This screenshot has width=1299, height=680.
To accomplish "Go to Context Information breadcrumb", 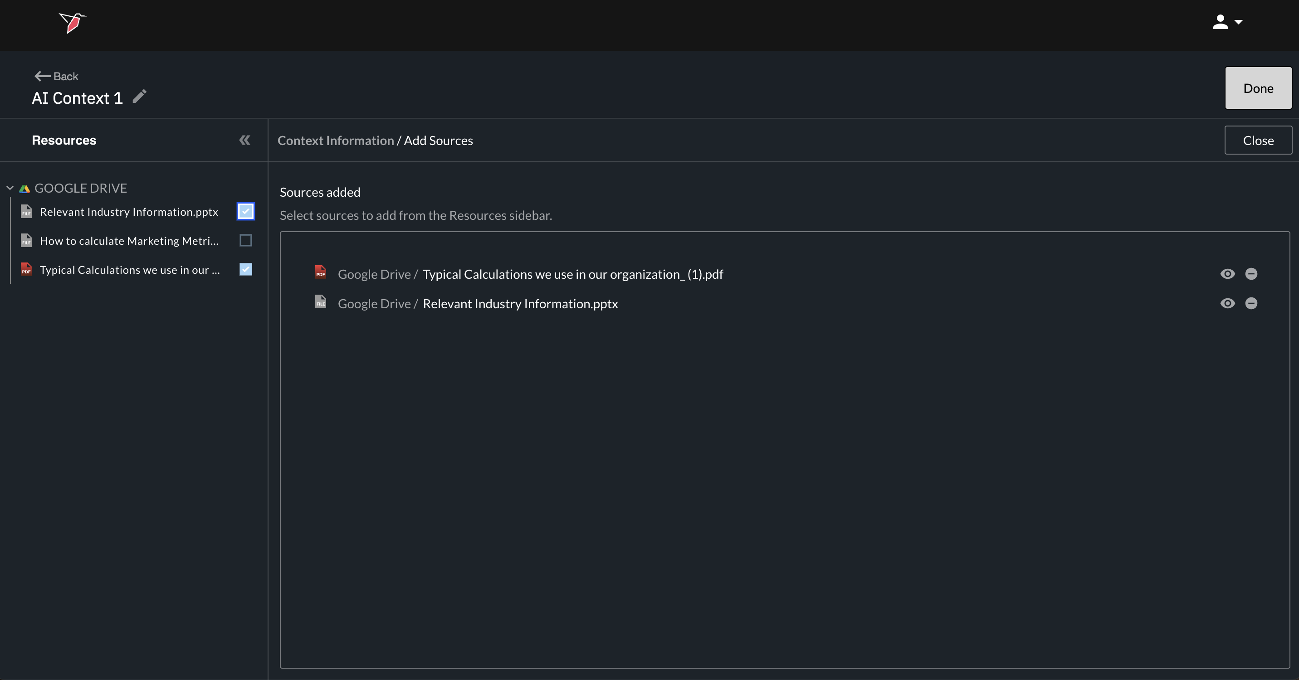I will pos(335,141).
